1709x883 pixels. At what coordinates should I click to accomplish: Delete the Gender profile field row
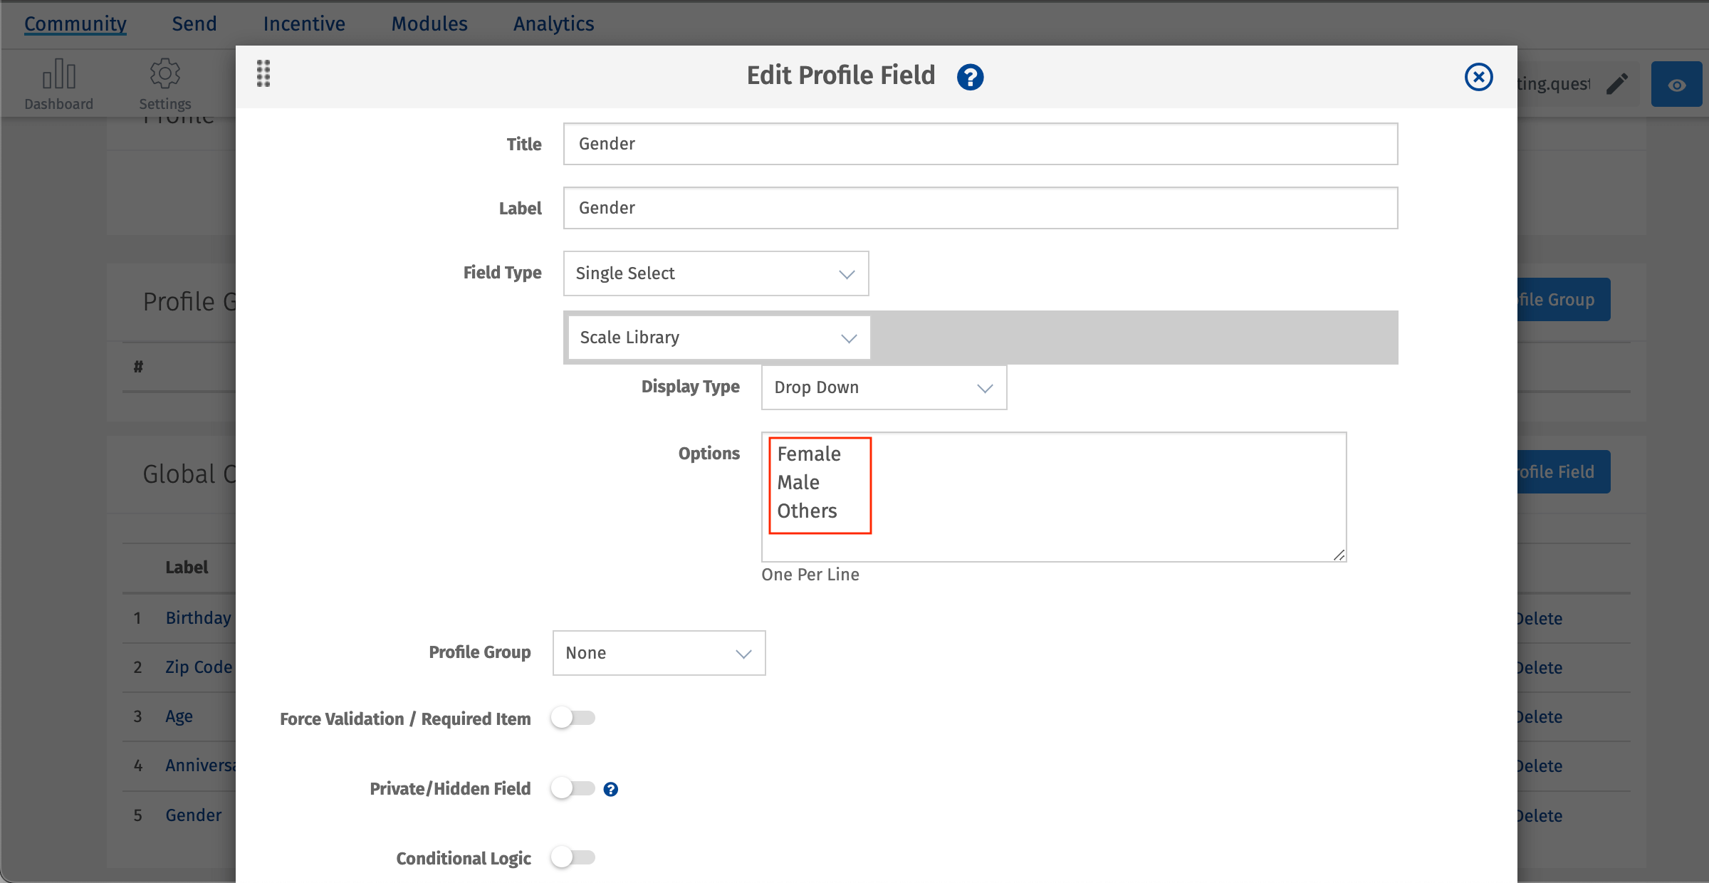[1538, 815]
